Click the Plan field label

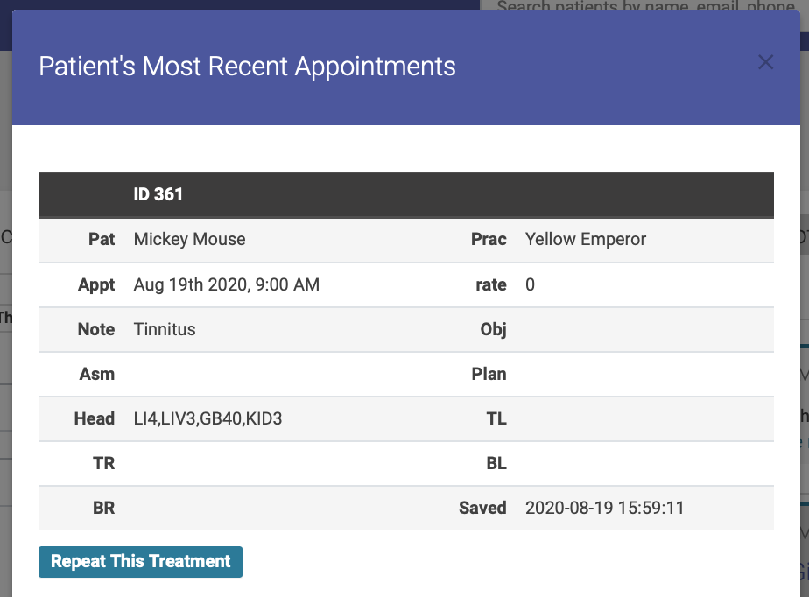pyautogui.click(x=489, y=374)
